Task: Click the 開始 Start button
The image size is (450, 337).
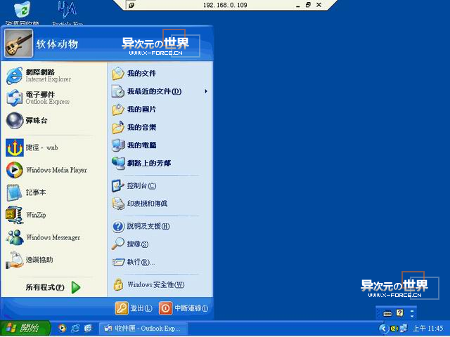Action: (x=25, y=328)
